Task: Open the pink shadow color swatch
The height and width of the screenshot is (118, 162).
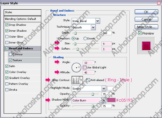Action: coord(111,100)
